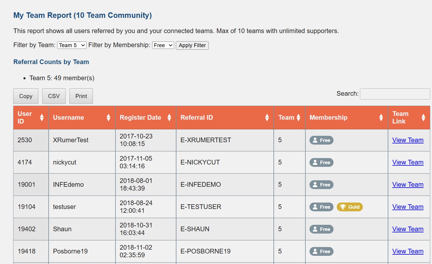
Task: Sort table by Membership column
Action: pyautogui.click(x=347, y=118)
